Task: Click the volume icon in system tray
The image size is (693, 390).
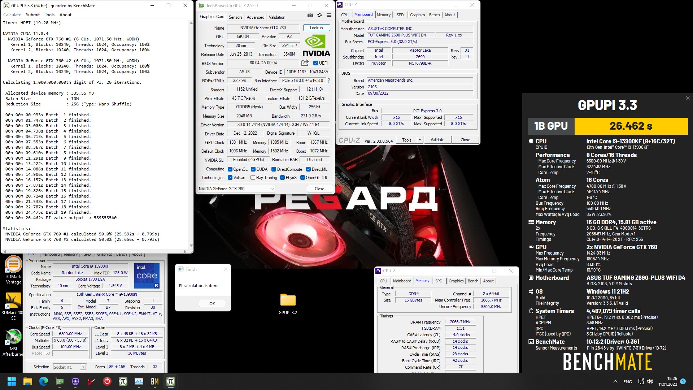Action: 650,381
